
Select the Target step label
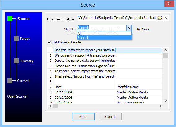point(24,39)
